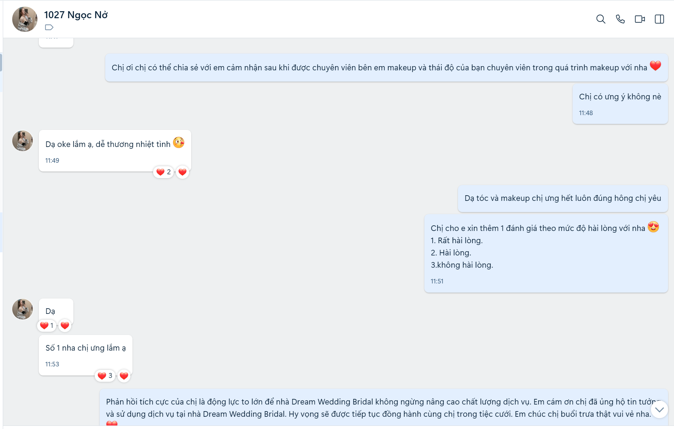Start a video call

click(640, 19)
